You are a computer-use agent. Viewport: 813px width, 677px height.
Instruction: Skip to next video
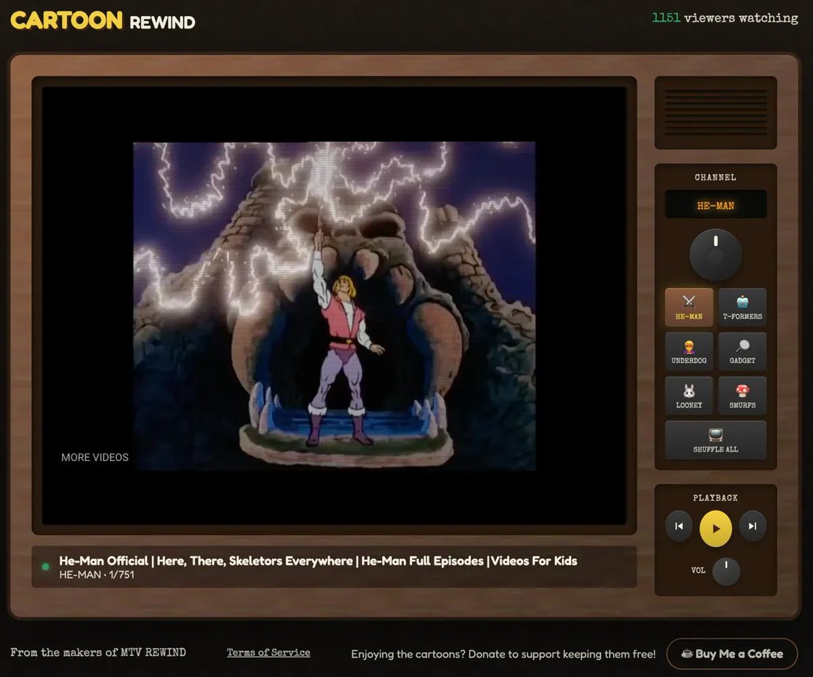[x=753, y=526]
